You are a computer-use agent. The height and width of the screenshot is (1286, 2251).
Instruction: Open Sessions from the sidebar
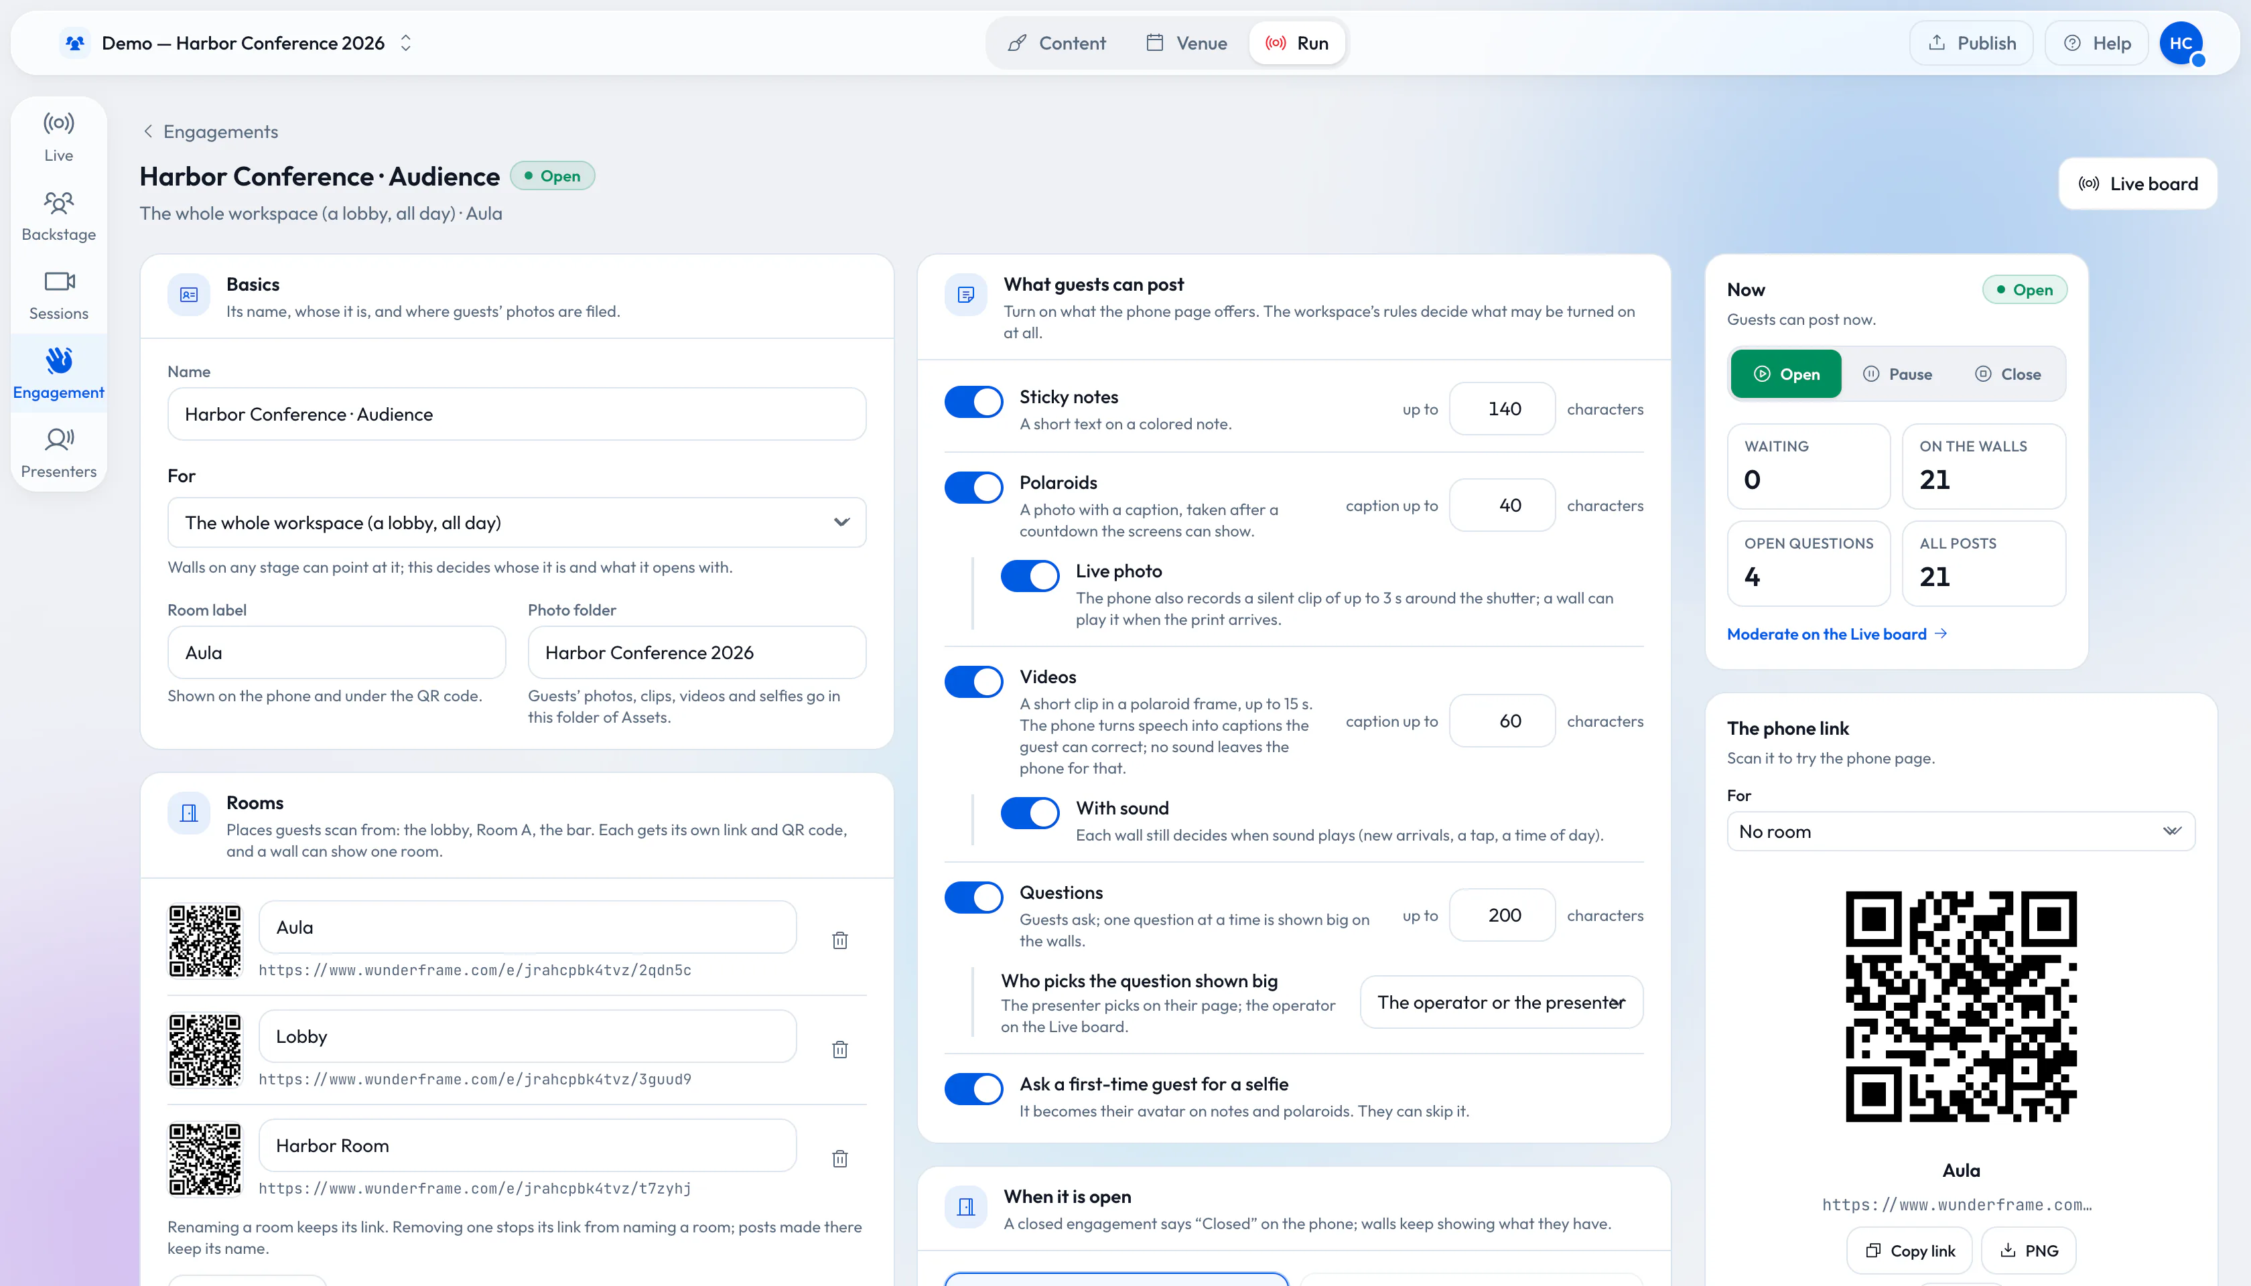click(58, 296)
